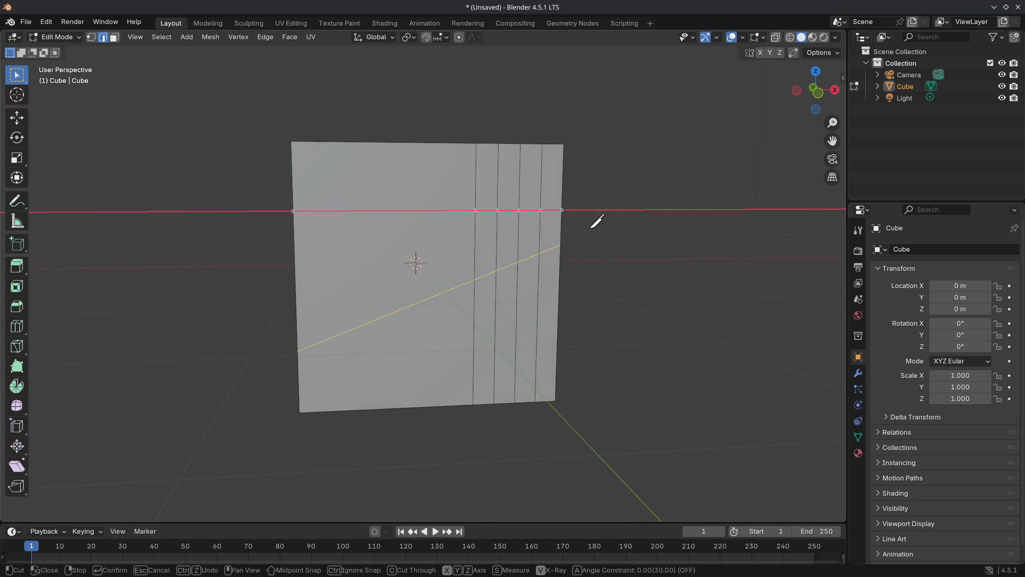This screenshot has height=577, width=1025.
Task: Toggle camera view in viewport
Action: click(x=832, y=159)
